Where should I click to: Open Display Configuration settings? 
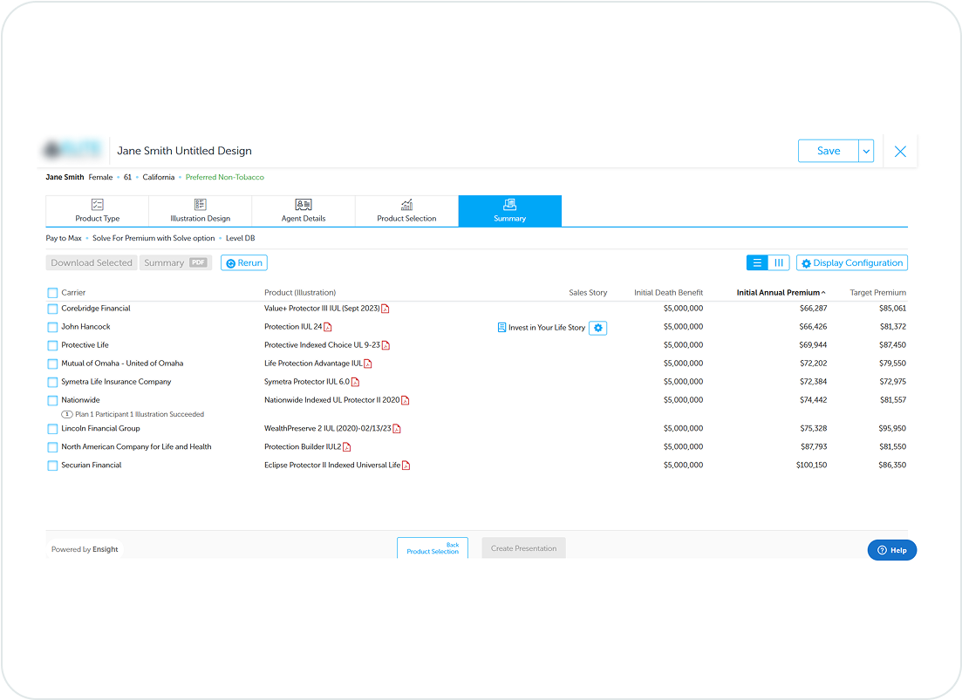pyautogui.click(x=852, y=263)
